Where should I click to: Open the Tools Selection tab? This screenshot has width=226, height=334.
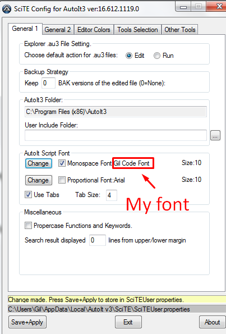(x=137, y=30)
